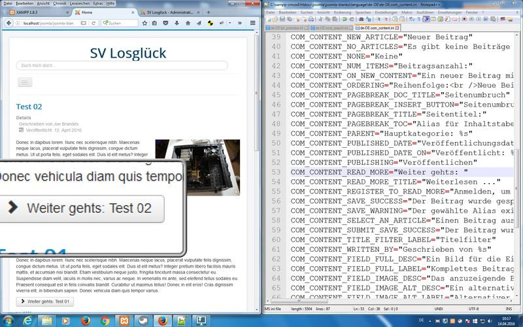Click Firefox back arrow button
The image size is (523, 327).
(8, 23)
